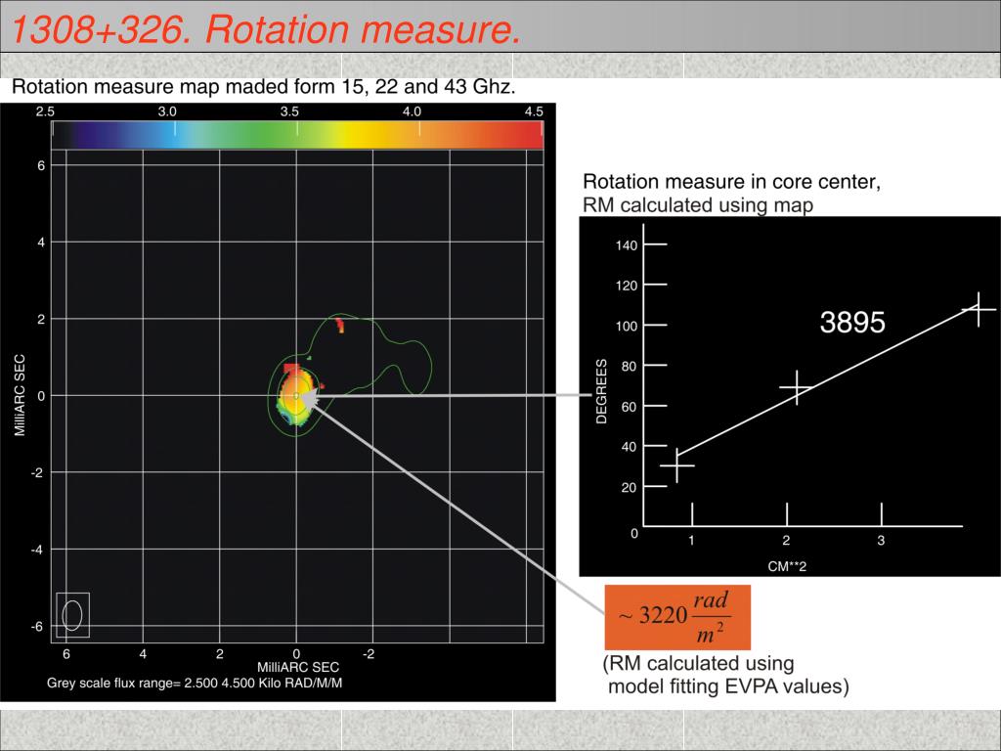Click the "RM calculated using map" text

pyautogui.click(x=698, y=205)
